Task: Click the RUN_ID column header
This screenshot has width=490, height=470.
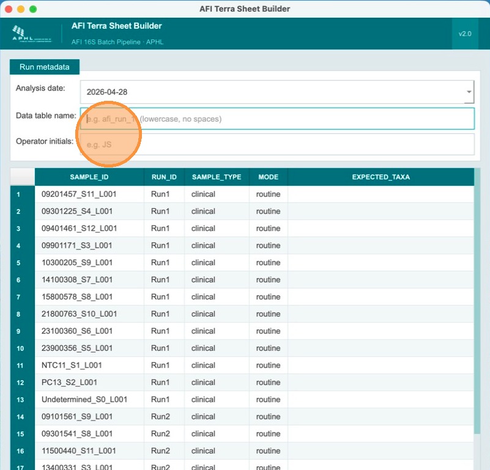Action: [x=164, y=177]
